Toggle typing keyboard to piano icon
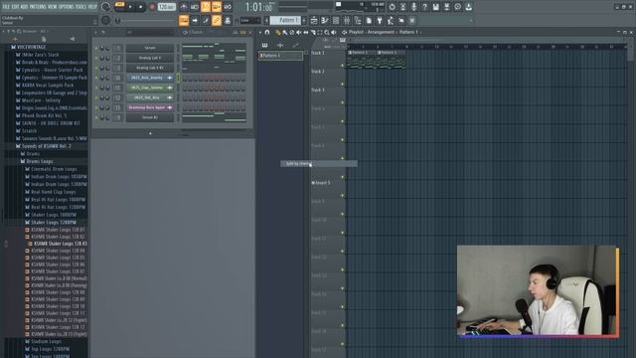This screenshot has width=636, height=358. [184, 20]
